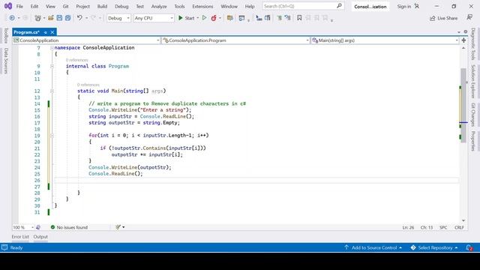480x270 pixels.
Task: Click the window layout toolbar icon
Action: [x=241, y=18]
